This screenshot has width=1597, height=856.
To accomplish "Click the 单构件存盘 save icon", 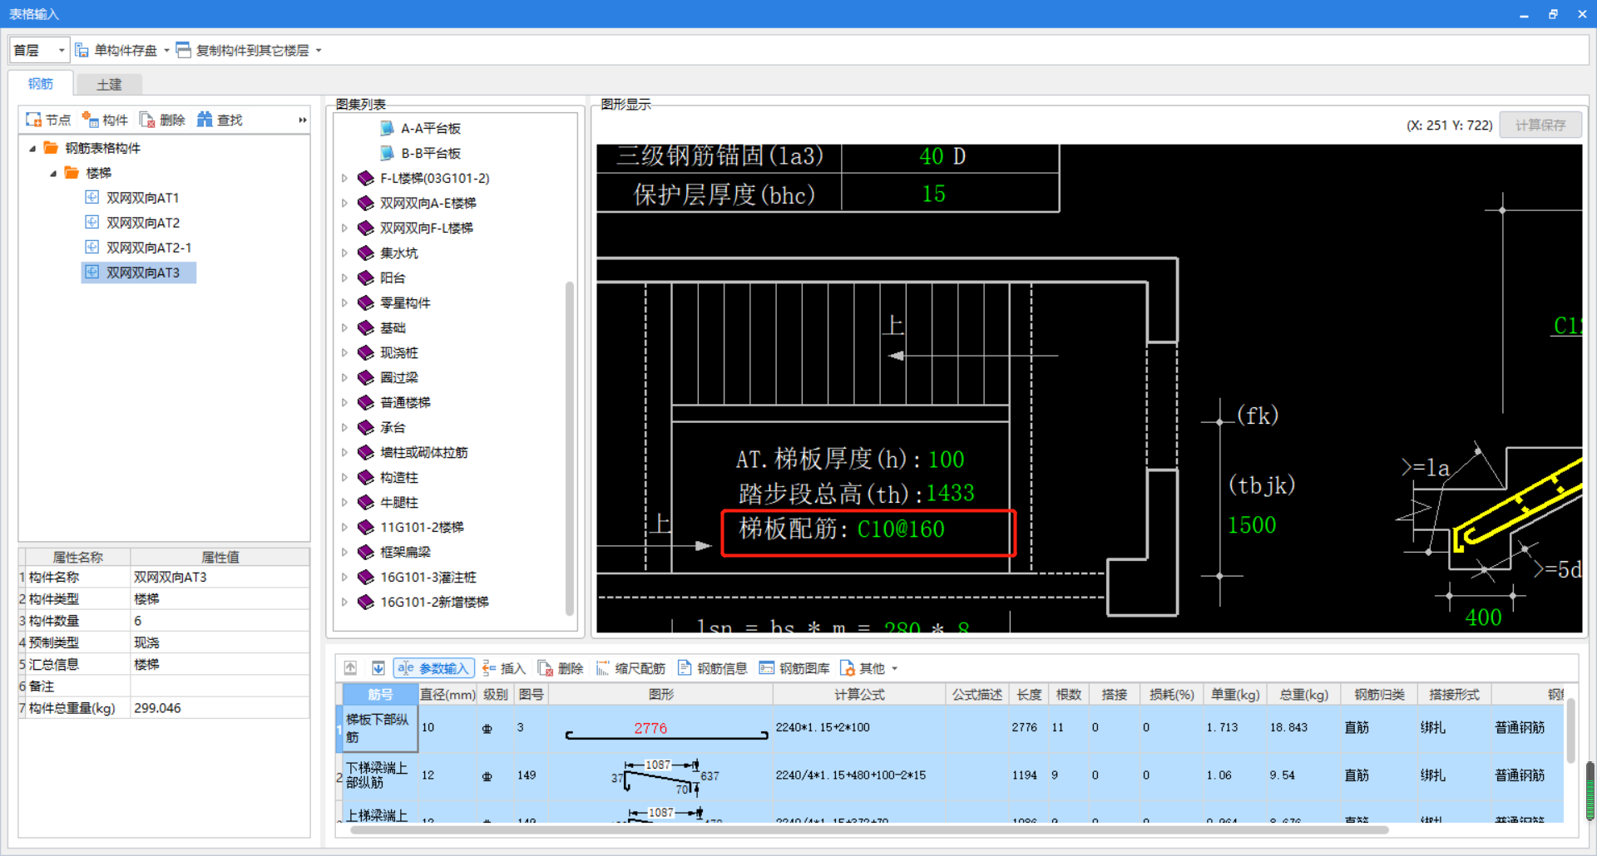I will pyautogui.click(x=82, y=51).
